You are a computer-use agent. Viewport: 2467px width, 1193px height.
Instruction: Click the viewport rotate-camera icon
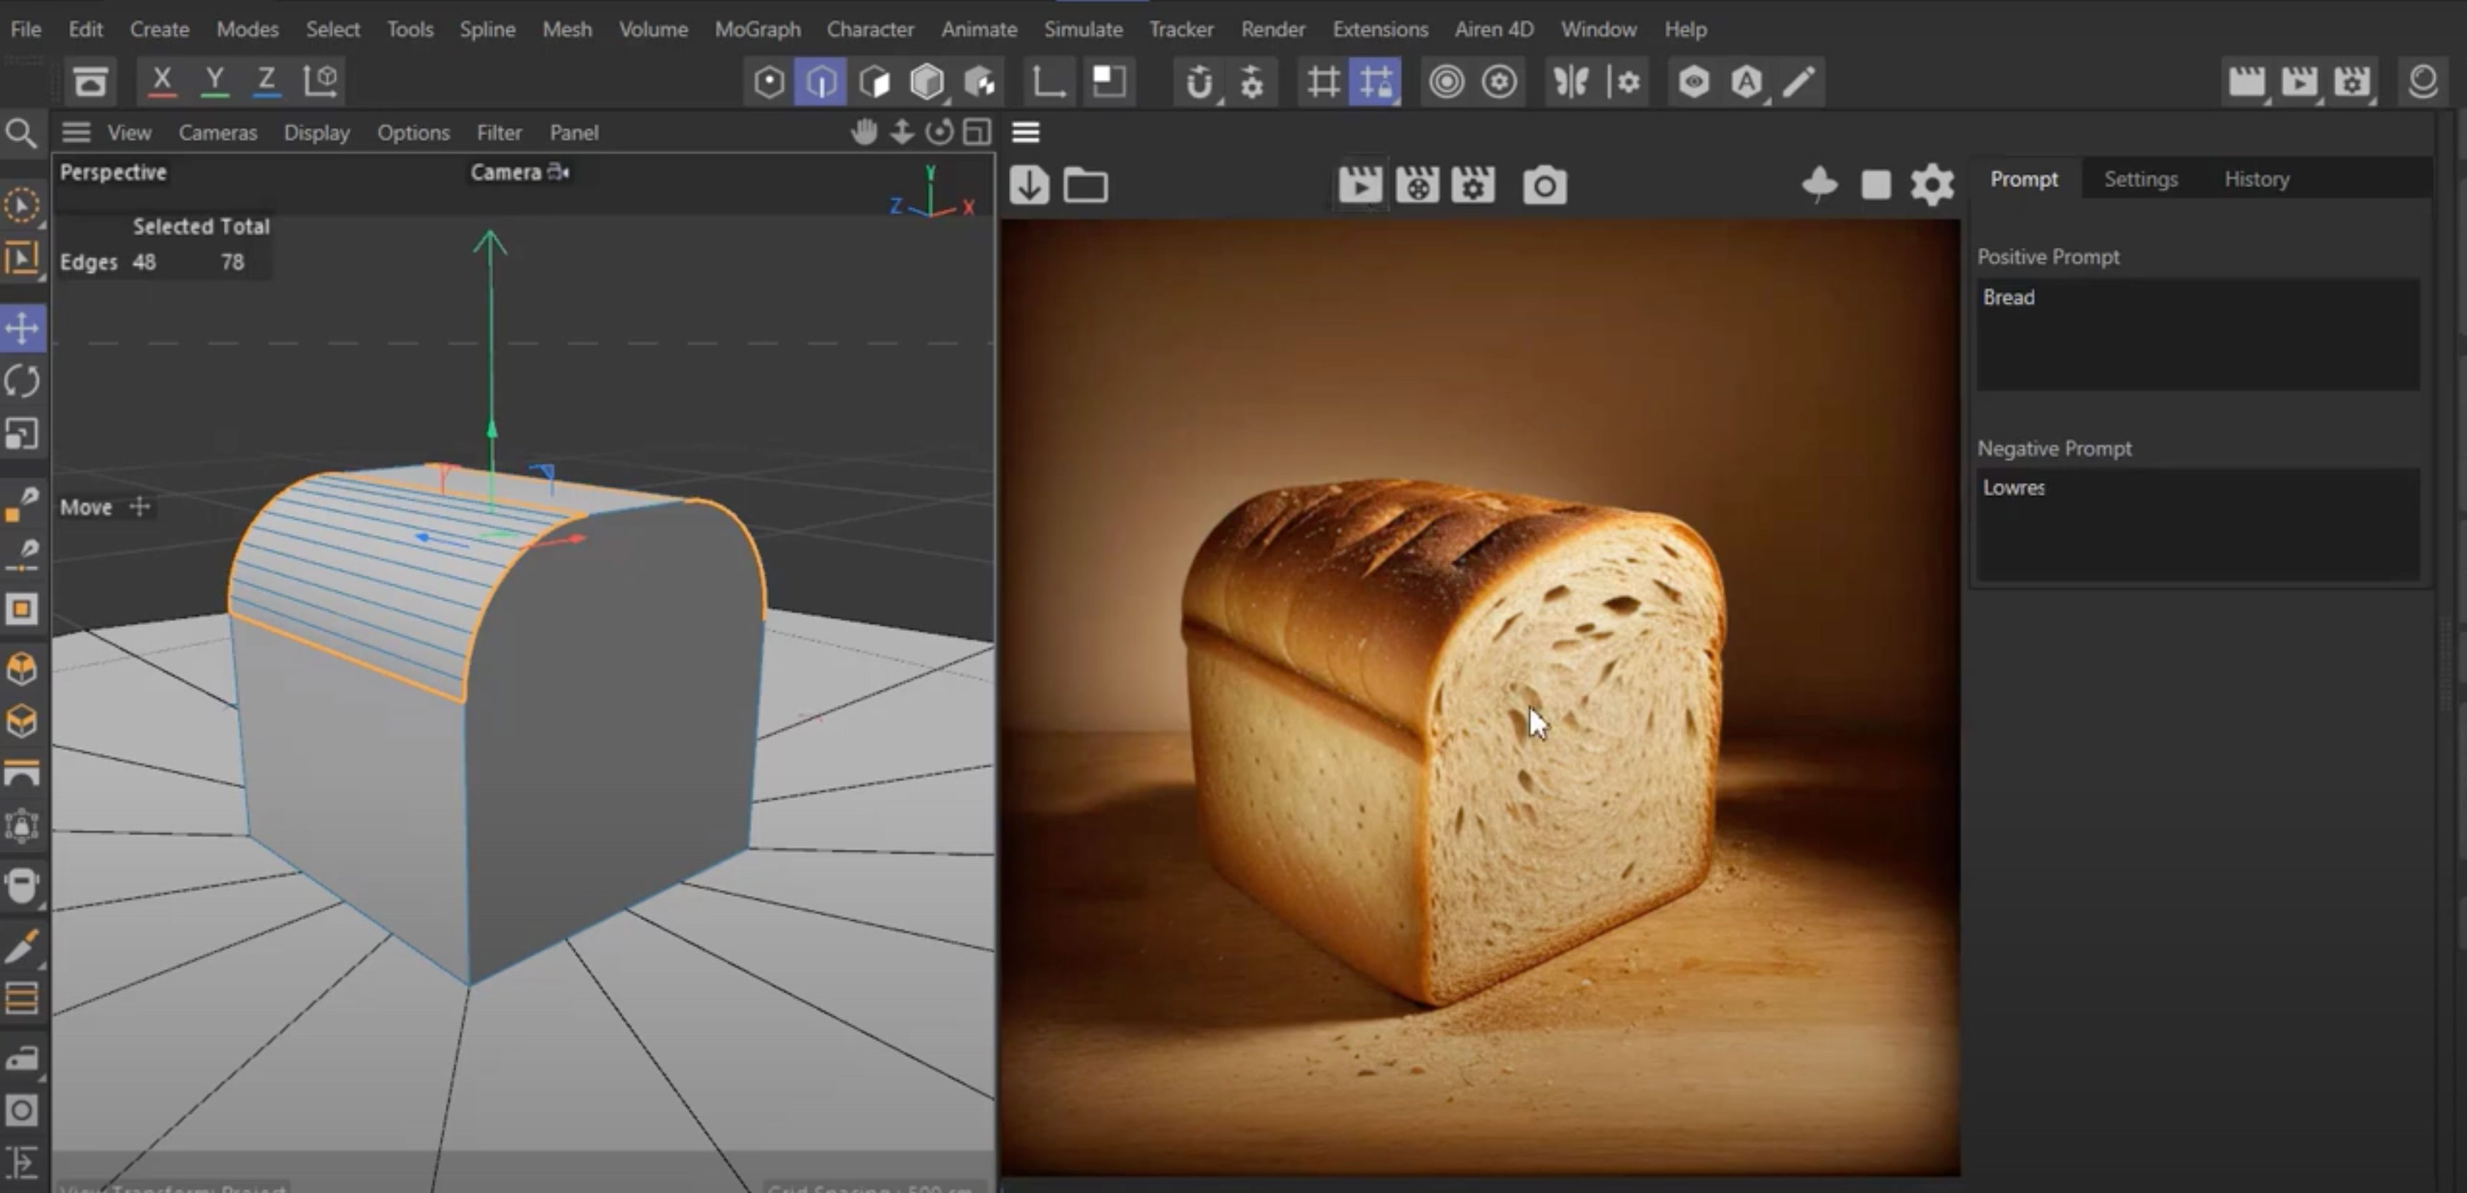(938, 132)
